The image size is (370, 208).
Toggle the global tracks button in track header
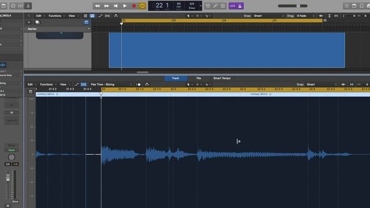point(86,22)
